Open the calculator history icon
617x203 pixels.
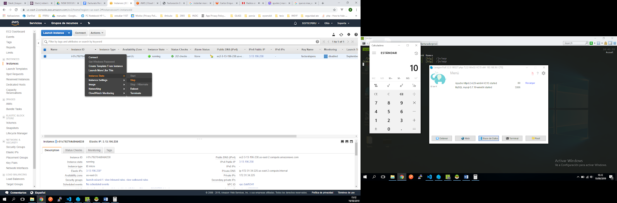416,53
